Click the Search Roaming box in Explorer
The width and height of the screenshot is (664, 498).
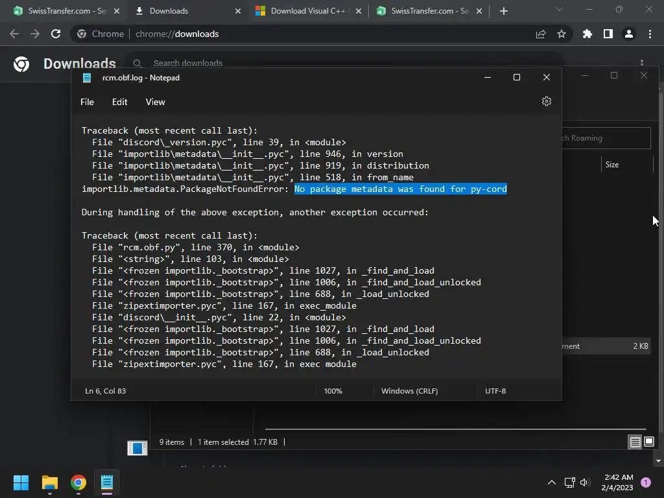click(606, 138)
